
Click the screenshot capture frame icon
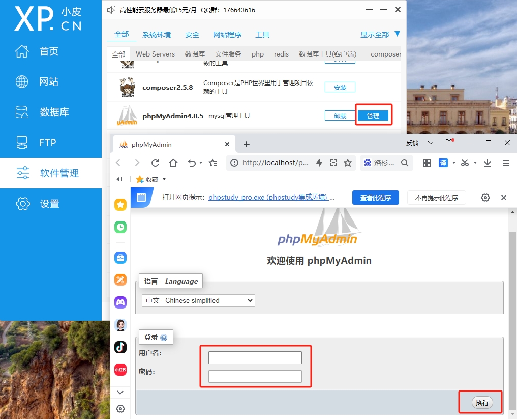point(333,163)
